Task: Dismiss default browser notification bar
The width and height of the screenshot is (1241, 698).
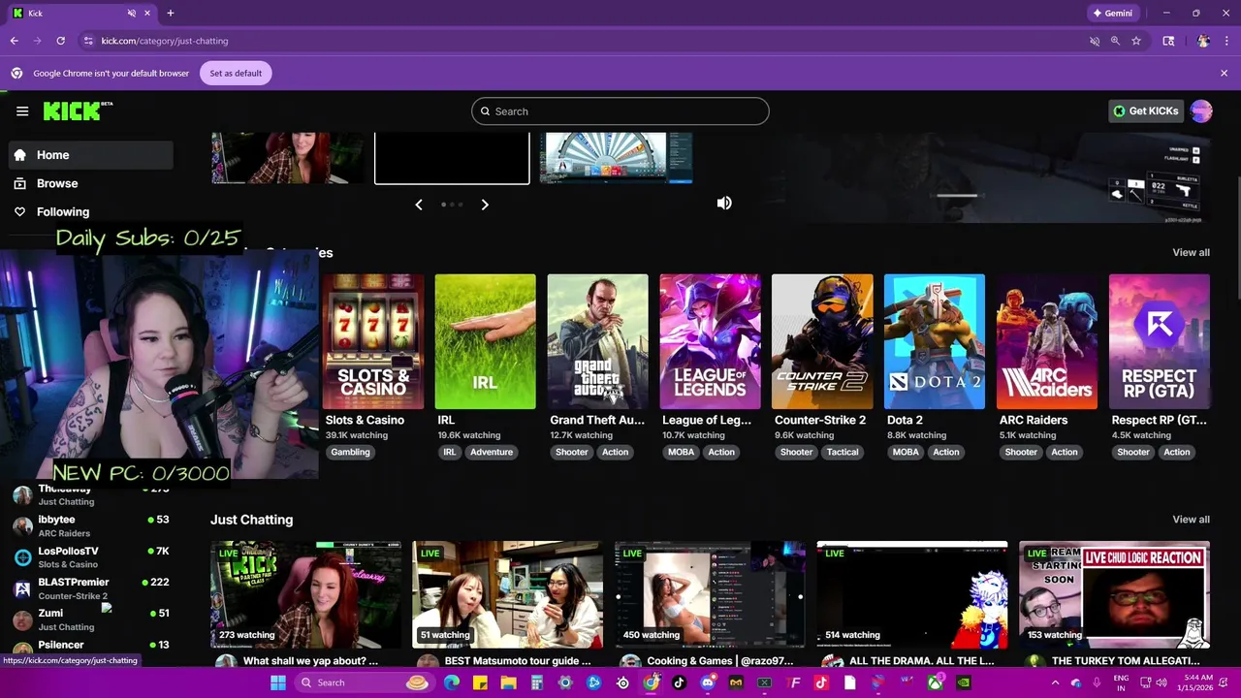Action: pyautogui.click(x=1224, y=73)
